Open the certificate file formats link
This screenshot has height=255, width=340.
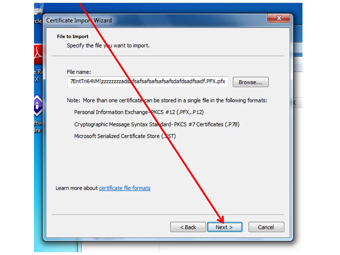pyautogui.click(x=125, y=188)
